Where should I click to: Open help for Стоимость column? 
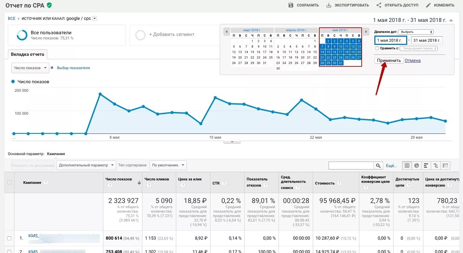click(339, 183)
